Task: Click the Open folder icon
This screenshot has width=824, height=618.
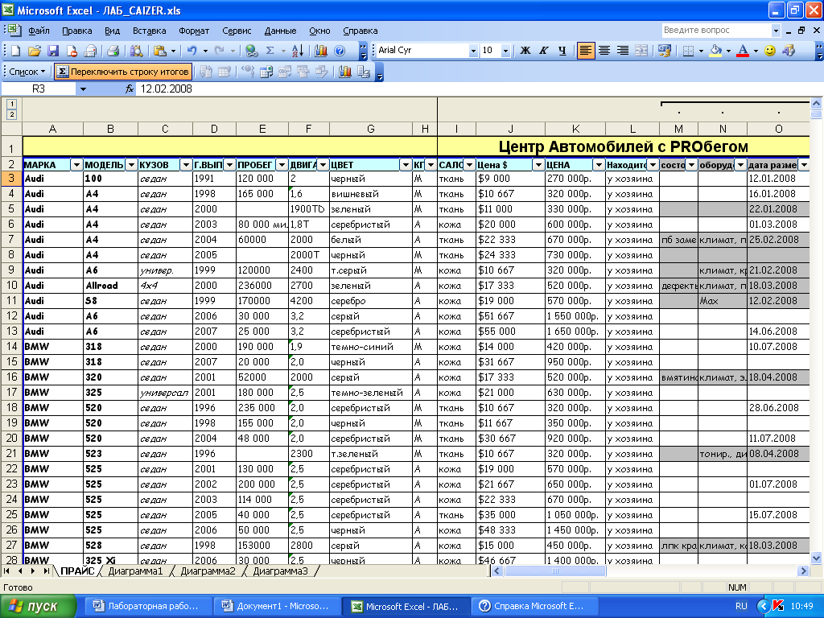Action: 34,51
